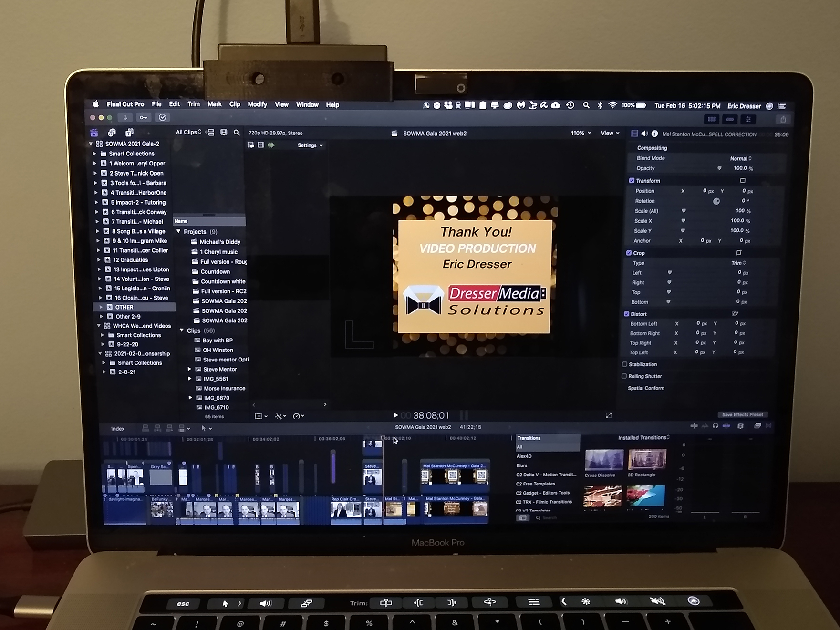Image resolution: width=840 pixels, height=630 pixels.
Task: Click the browser search magnifier
Action: point(237,133)
